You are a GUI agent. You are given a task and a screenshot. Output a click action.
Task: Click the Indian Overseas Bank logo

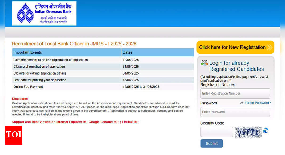(x=44, y=13)
